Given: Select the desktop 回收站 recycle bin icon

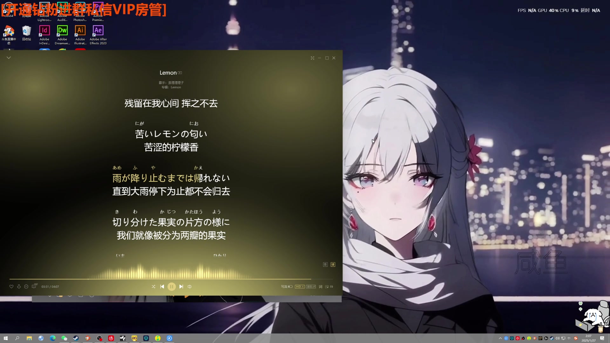Looking at the screenshot, I should [27, 33].
